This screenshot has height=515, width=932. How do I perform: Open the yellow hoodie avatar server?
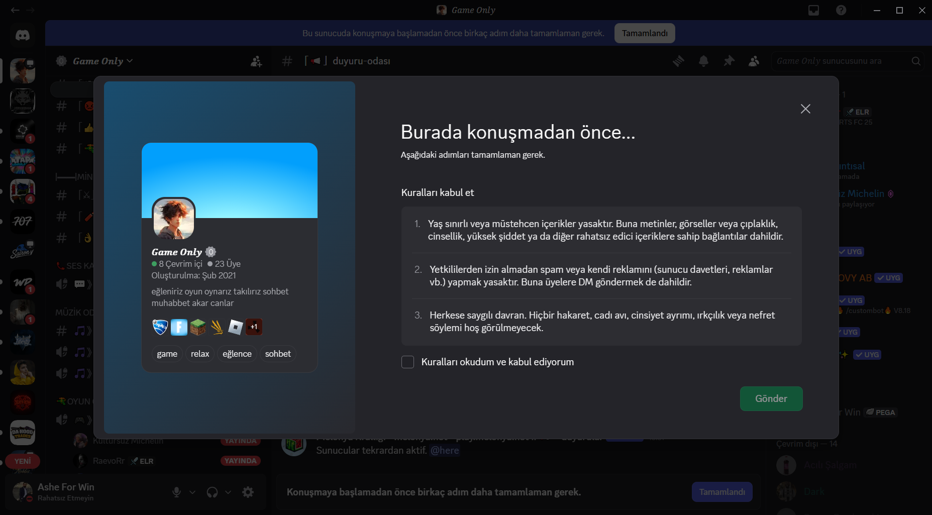click(23, 372)
